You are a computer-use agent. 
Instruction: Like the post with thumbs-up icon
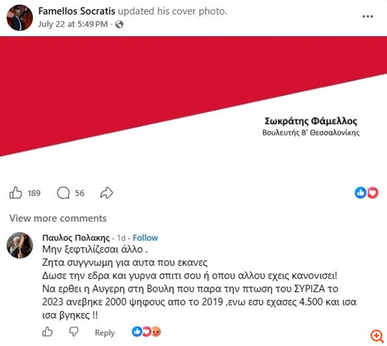(15, 193)
